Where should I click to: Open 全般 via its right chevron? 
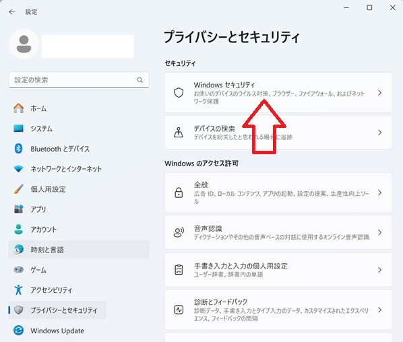pos(379,193)
